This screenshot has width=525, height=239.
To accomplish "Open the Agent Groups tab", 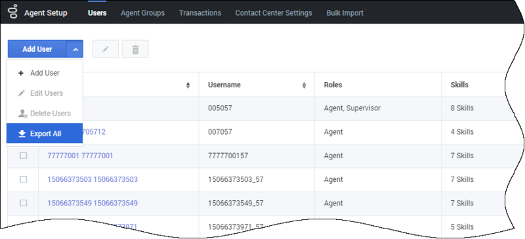I will (142, 12).
